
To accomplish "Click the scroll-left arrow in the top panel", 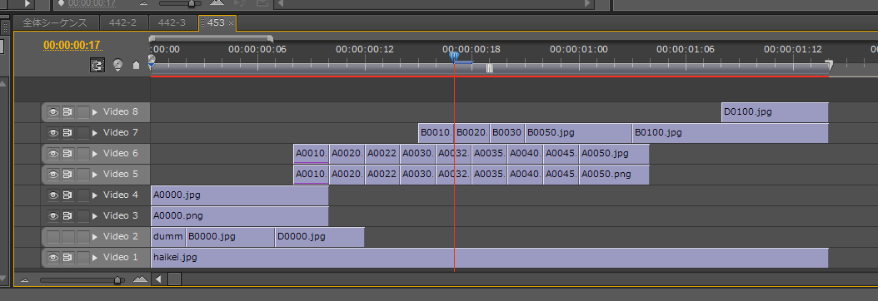I will click(x=281, y=3).
